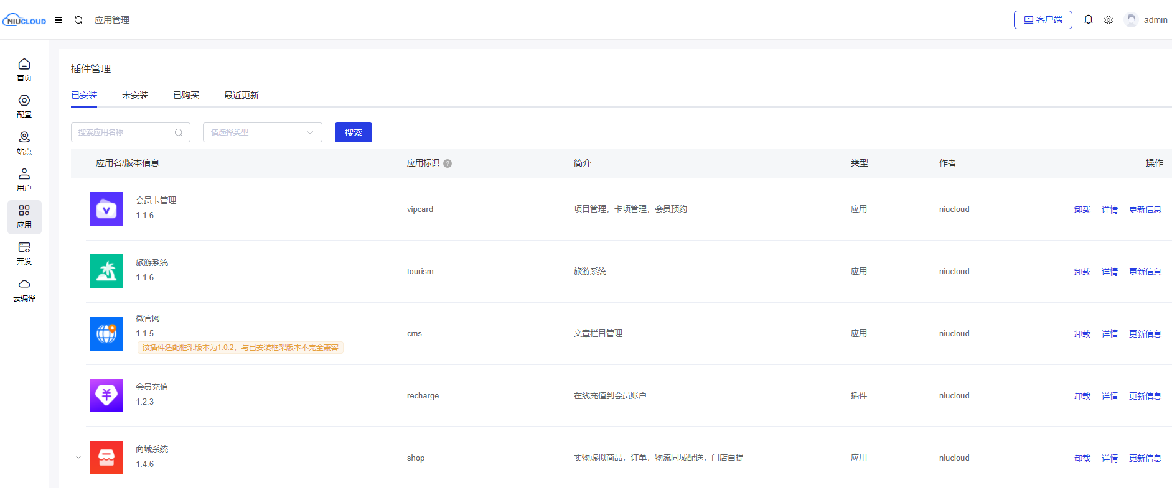Click 卸载 for 会员卡管理 vipcard
The width and height of the screenshot is (1172, 488).
tap(1082, 209)
